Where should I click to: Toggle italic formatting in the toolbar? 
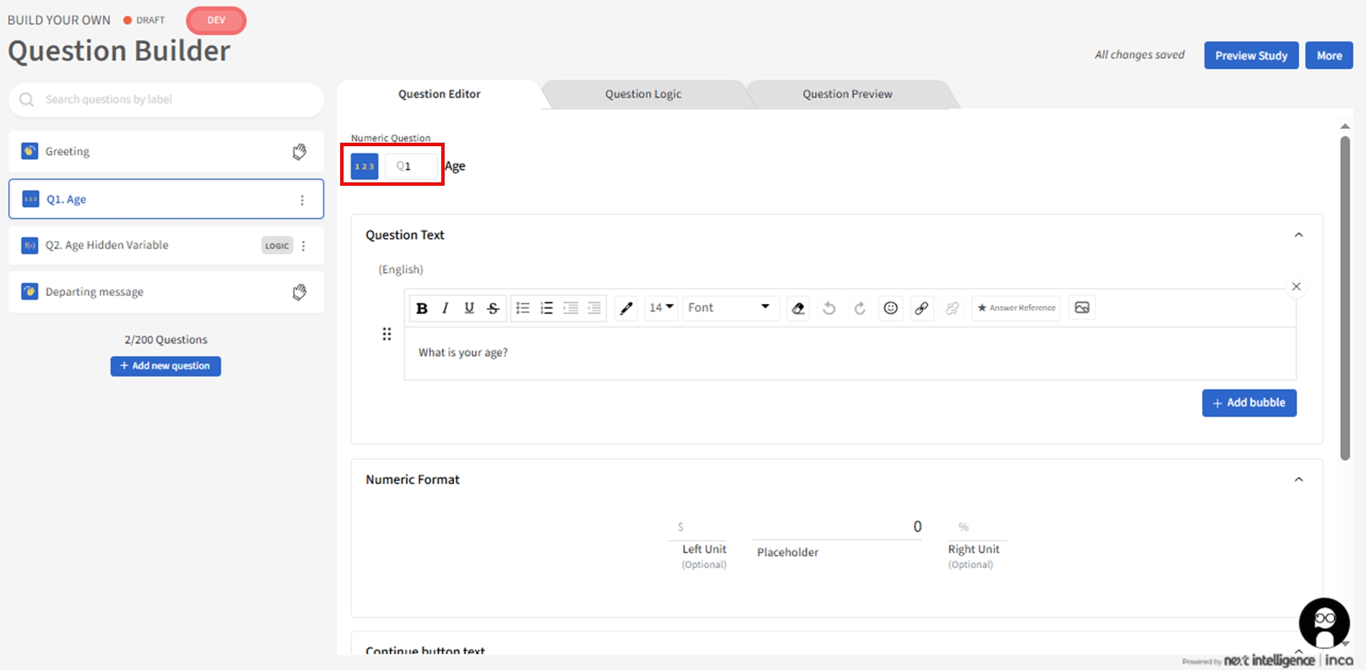point(445,308)
